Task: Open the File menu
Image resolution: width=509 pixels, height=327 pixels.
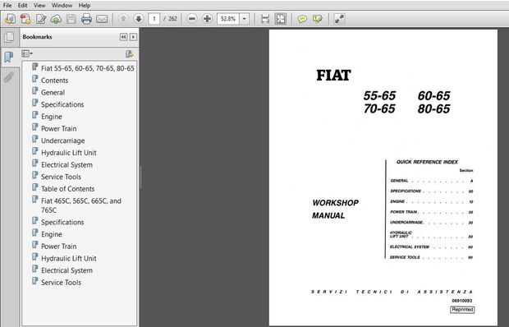Action: pyautogui.click(x=7, y=5)
